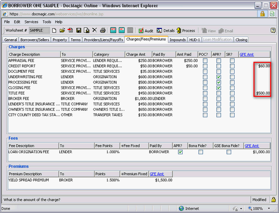Click the protected mode icon in the status bar
279x213 pixels.
pos(236,208)
